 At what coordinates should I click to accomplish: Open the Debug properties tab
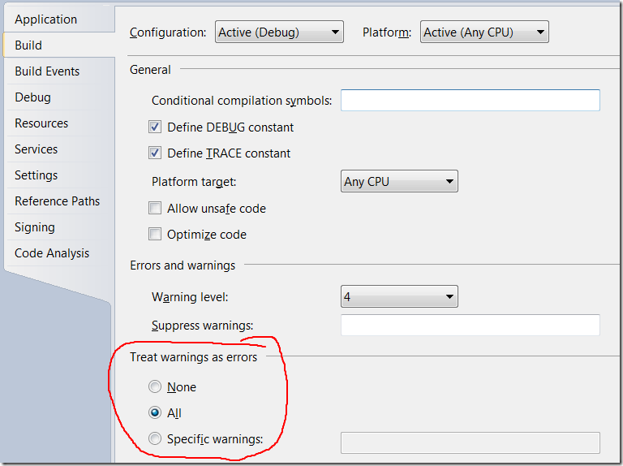click(x=32, y=97)
